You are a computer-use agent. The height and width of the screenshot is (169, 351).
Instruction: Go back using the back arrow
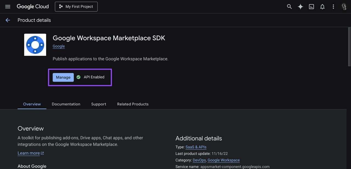(x=7, y=20)
